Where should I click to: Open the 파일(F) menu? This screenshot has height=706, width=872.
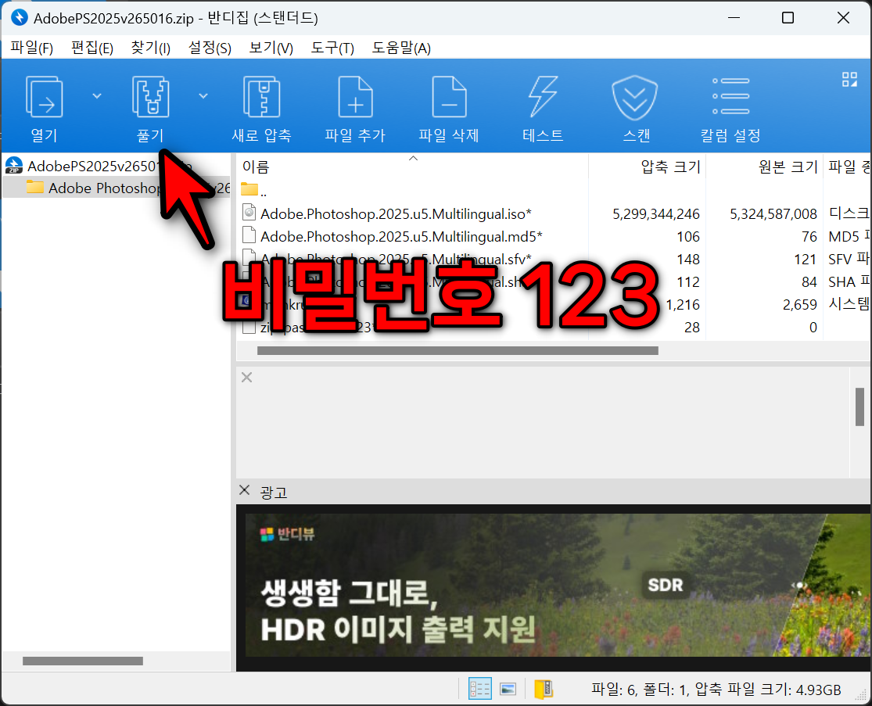[32, 48]
